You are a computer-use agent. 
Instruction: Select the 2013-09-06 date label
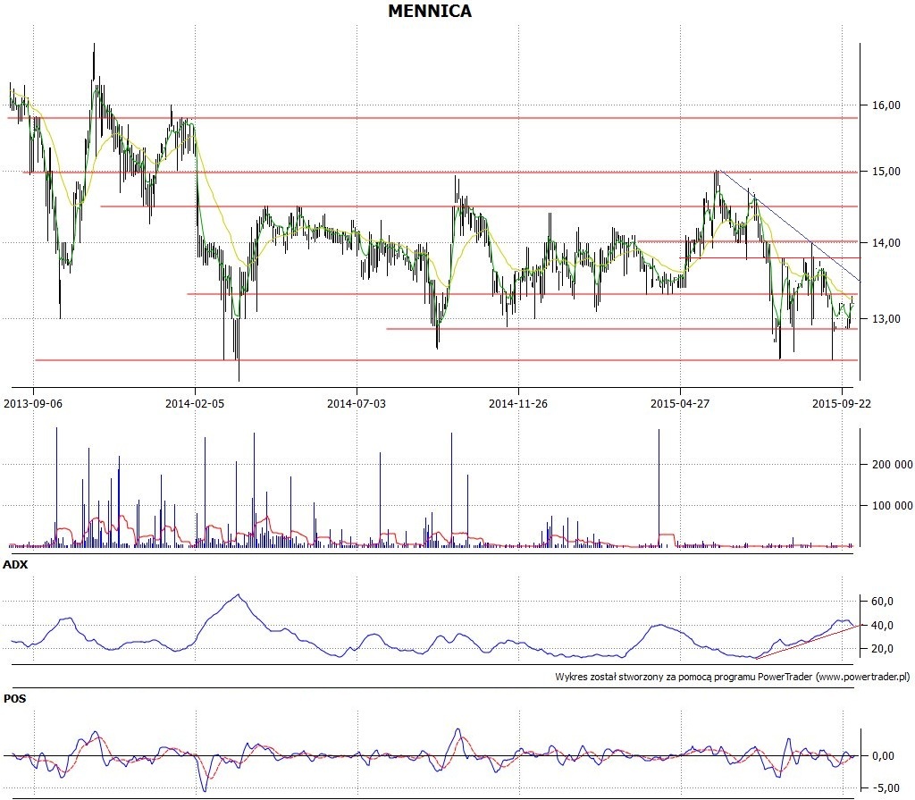coord(33,403)
